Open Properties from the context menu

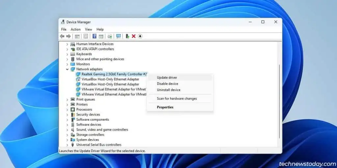tap(180, 107)
